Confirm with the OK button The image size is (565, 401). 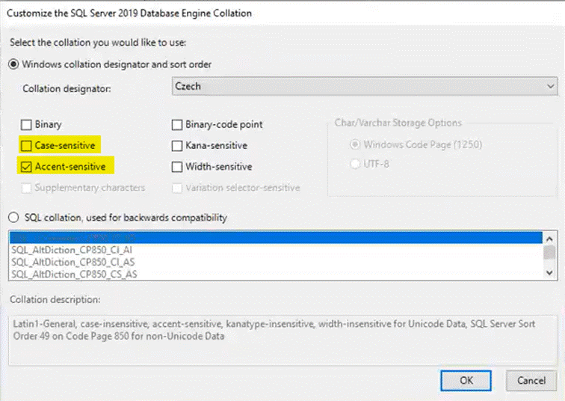pyautogui.click(x=466, y=381)
